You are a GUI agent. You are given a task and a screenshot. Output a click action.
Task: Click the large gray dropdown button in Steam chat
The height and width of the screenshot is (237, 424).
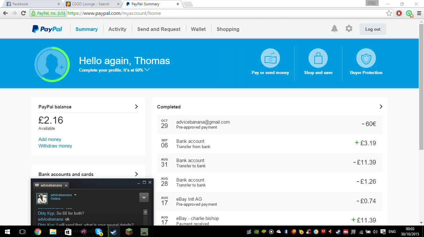144,197
